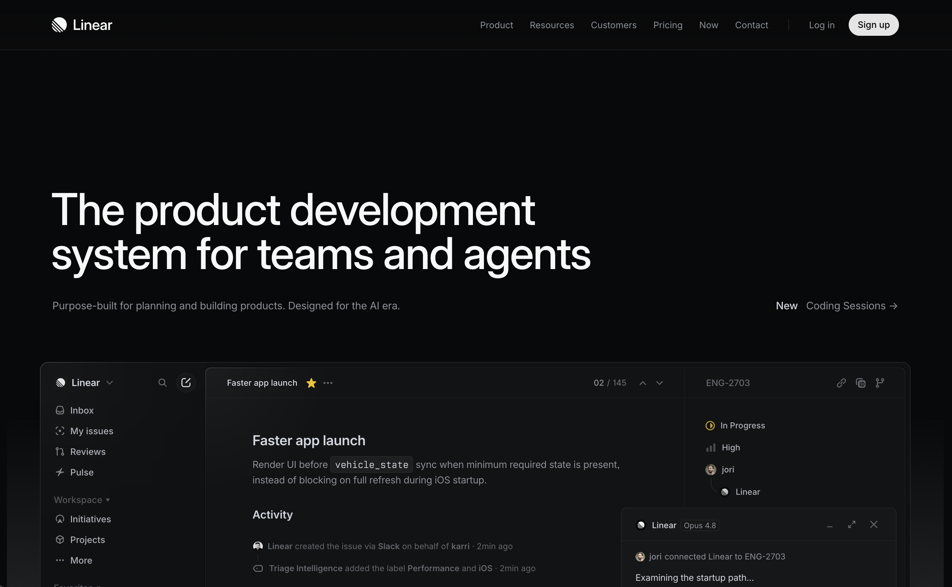Click the Sign up button

click(x=873, y=25)
